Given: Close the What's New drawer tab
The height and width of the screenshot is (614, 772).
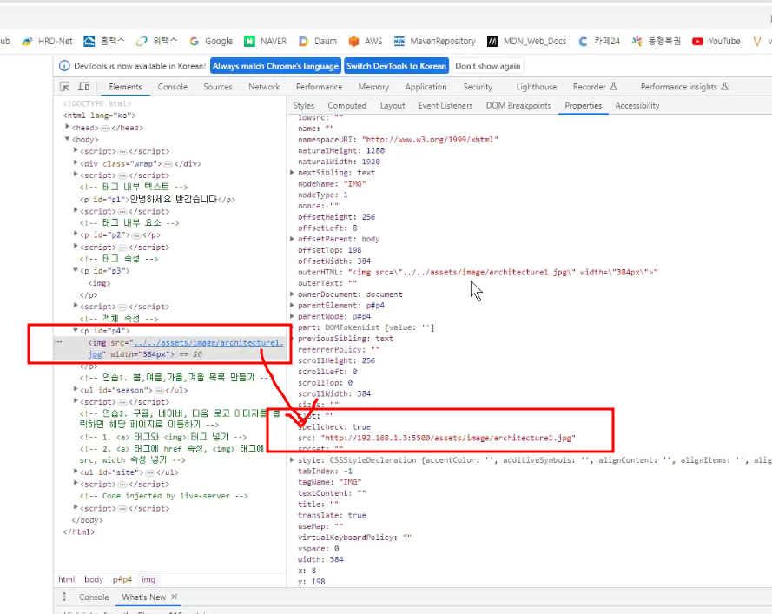Looking at the screenshot, I should click(175, 597).
